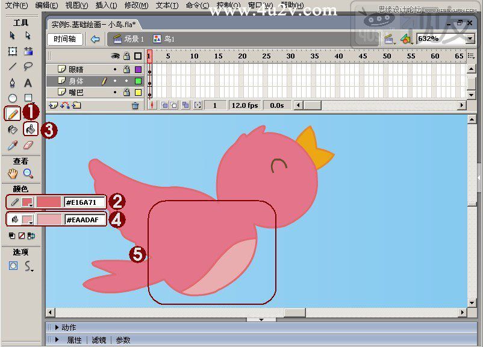Select the Eyedropper tool
Screen dimensions: 483x347
point(12,145)
